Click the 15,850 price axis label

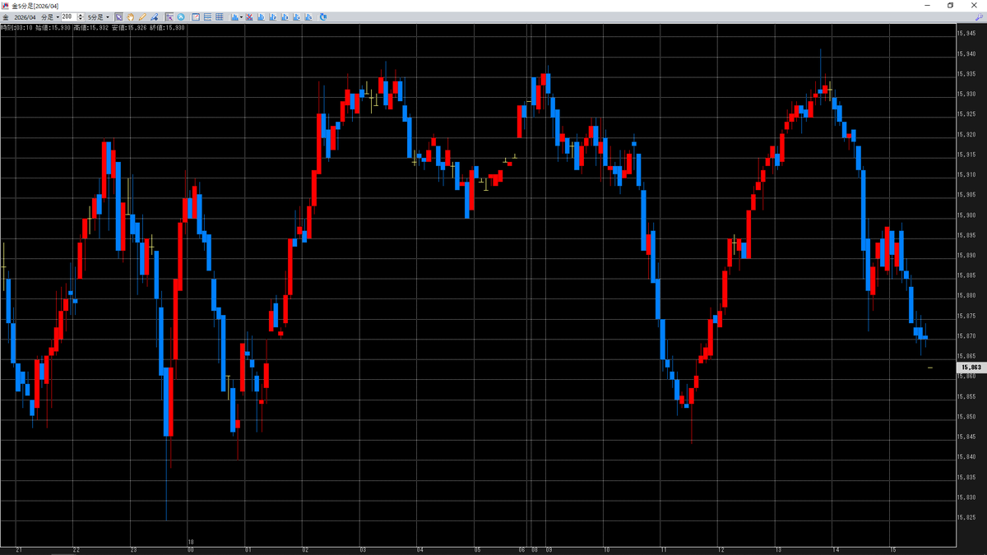[x=967, y=417]
